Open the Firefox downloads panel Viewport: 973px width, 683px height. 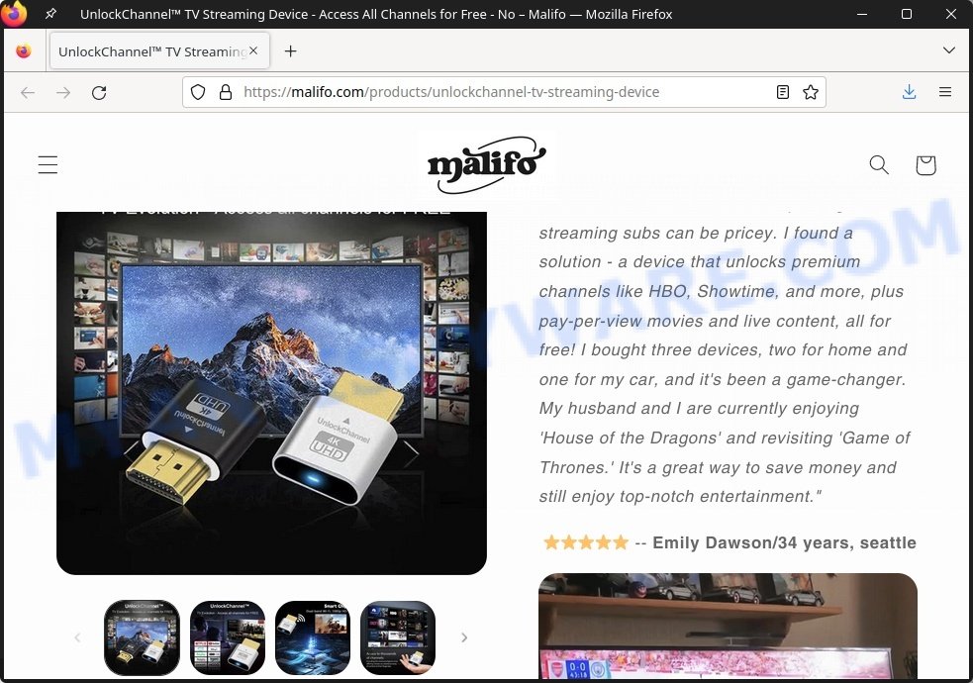coord(909,92)
